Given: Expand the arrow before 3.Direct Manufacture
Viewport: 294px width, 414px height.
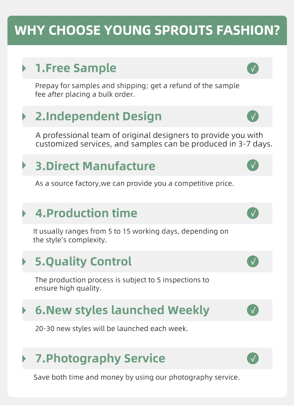Looking at the screenshot, I should [24, 165].
